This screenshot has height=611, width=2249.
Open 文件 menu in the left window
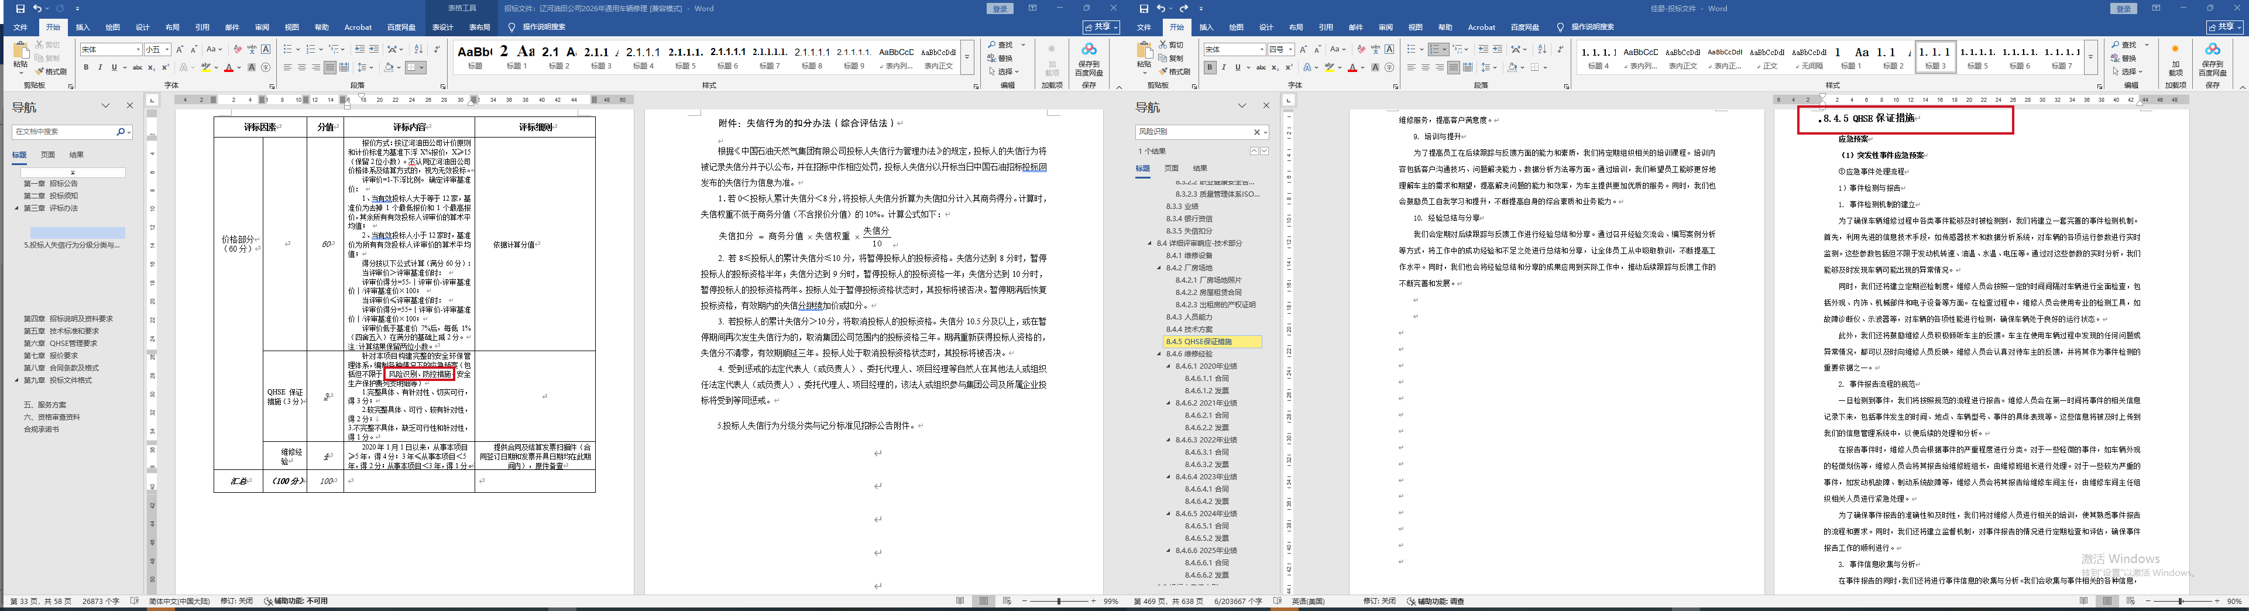pos(21,27)
